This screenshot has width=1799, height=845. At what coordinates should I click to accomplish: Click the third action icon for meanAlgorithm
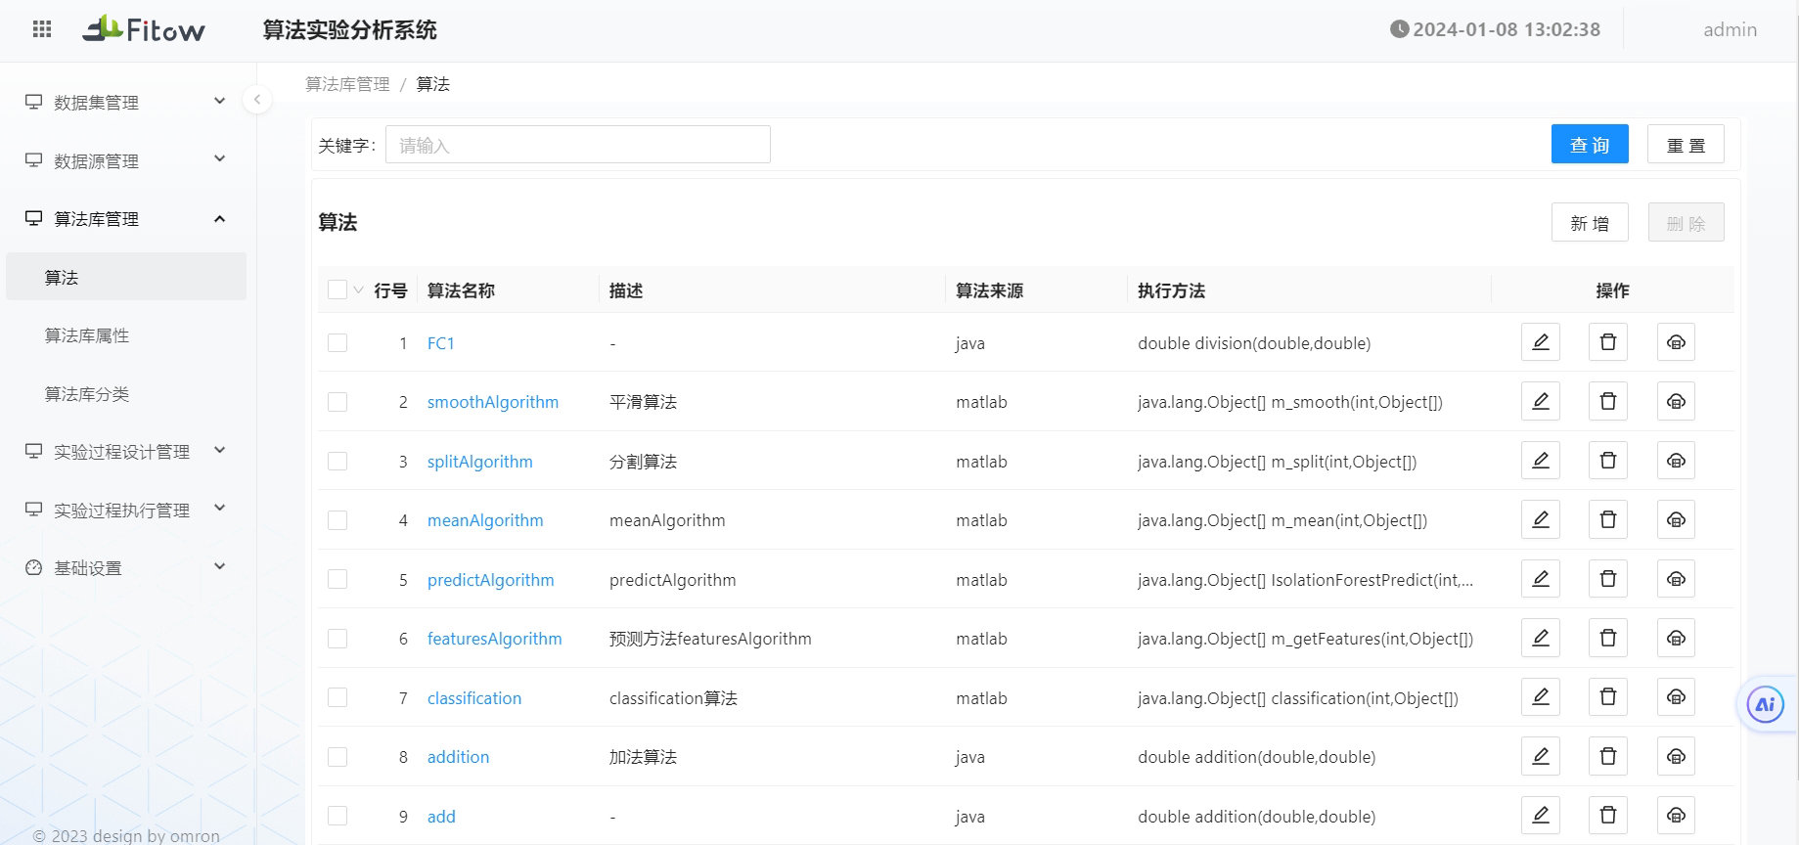(x=1676, y=519)
